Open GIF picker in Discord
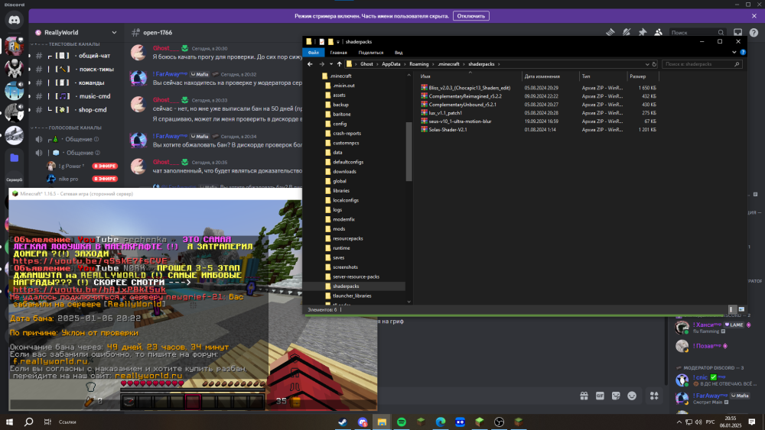Viewport: 765px width, 430px height. [600, 396]
